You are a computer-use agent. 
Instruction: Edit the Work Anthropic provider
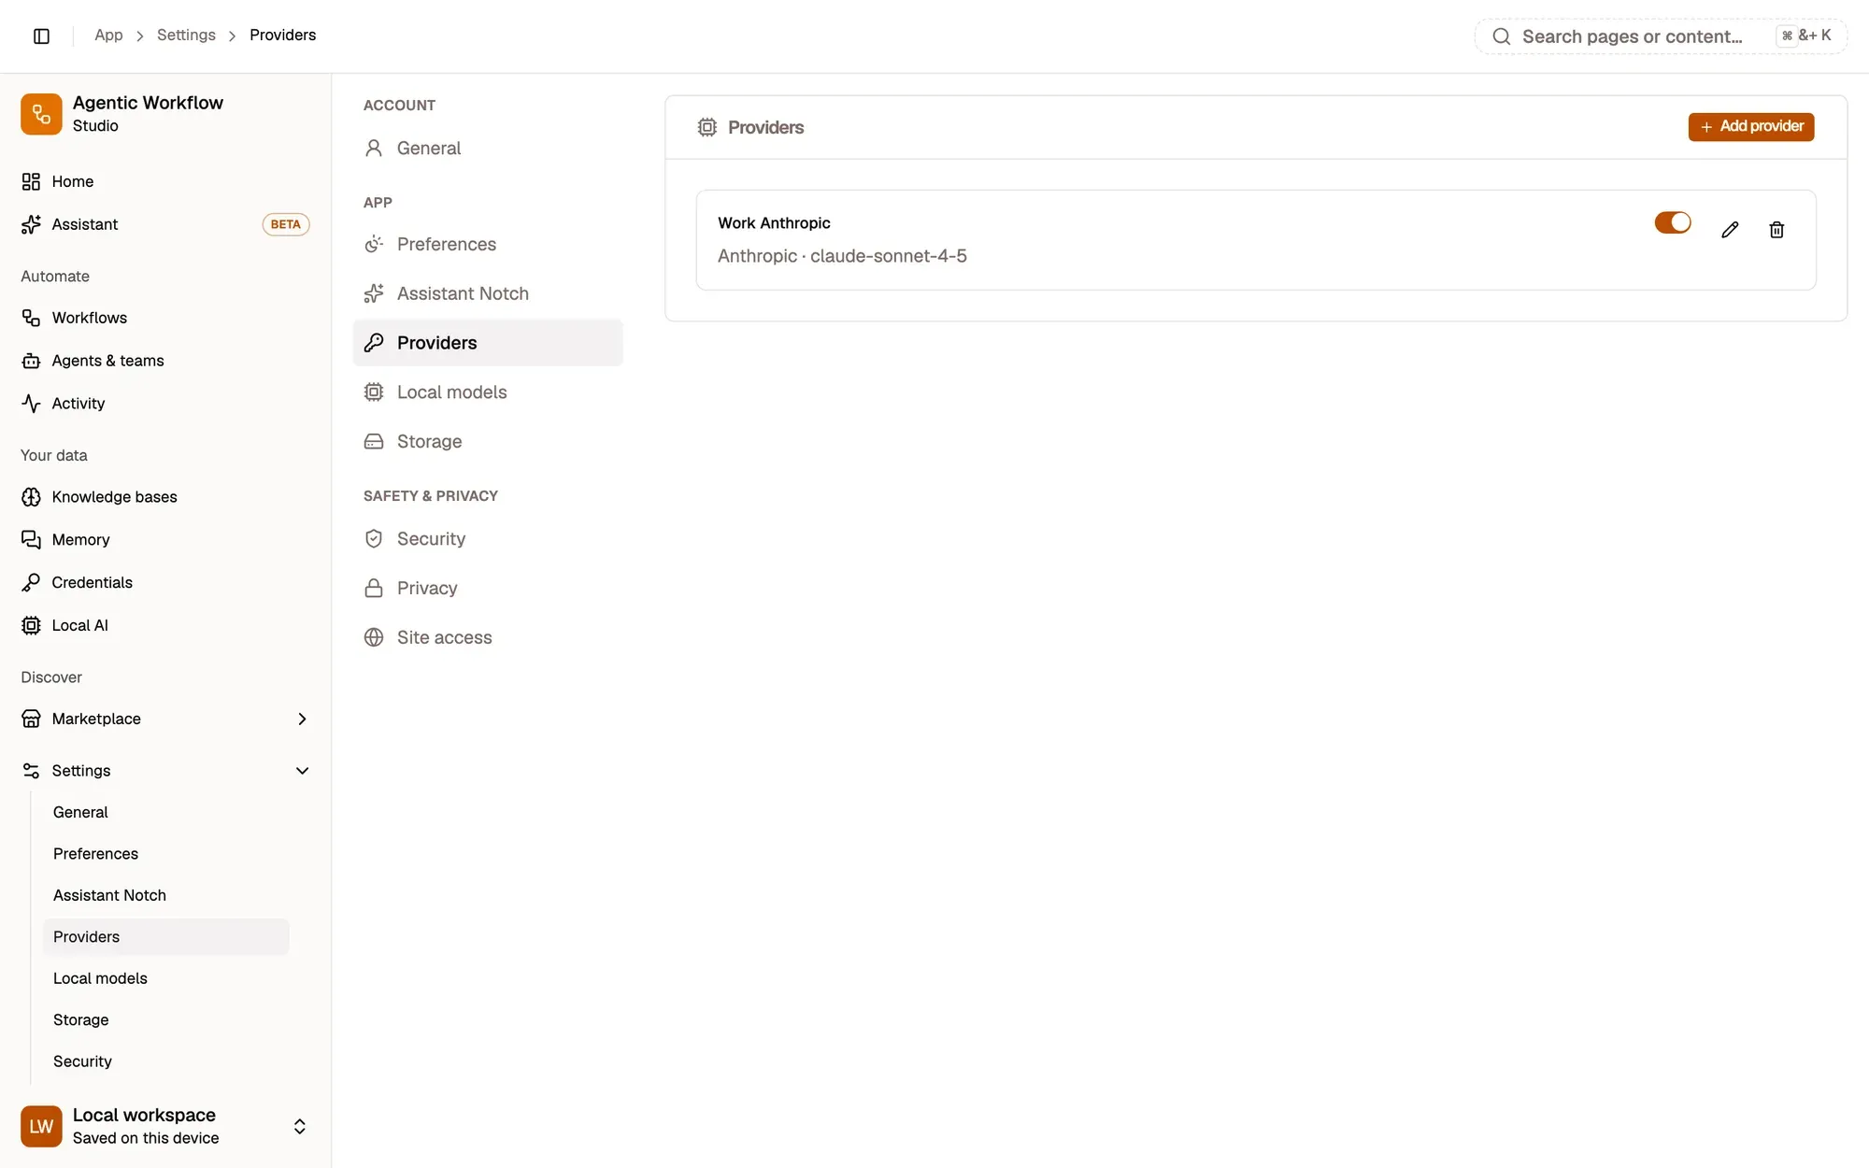coord(1730,230)
